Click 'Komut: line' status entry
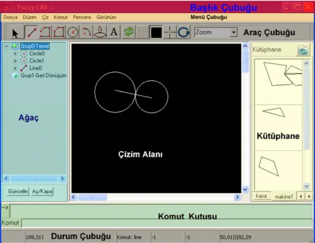The width and height of the screenshot is (315, 243). point(129,238)
